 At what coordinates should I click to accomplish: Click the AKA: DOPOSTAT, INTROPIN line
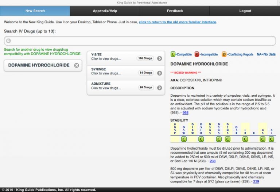click(196, 80)
